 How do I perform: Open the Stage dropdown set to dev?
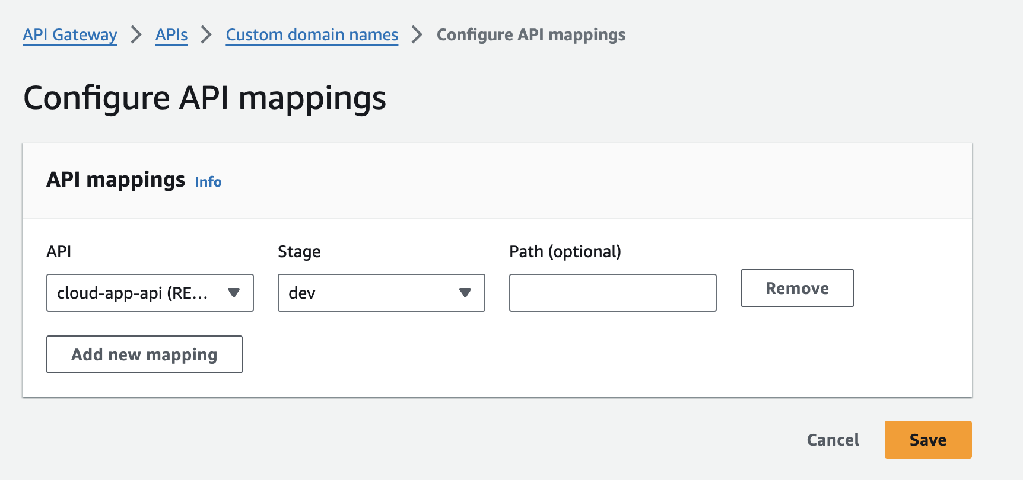(x=382, y=293)
